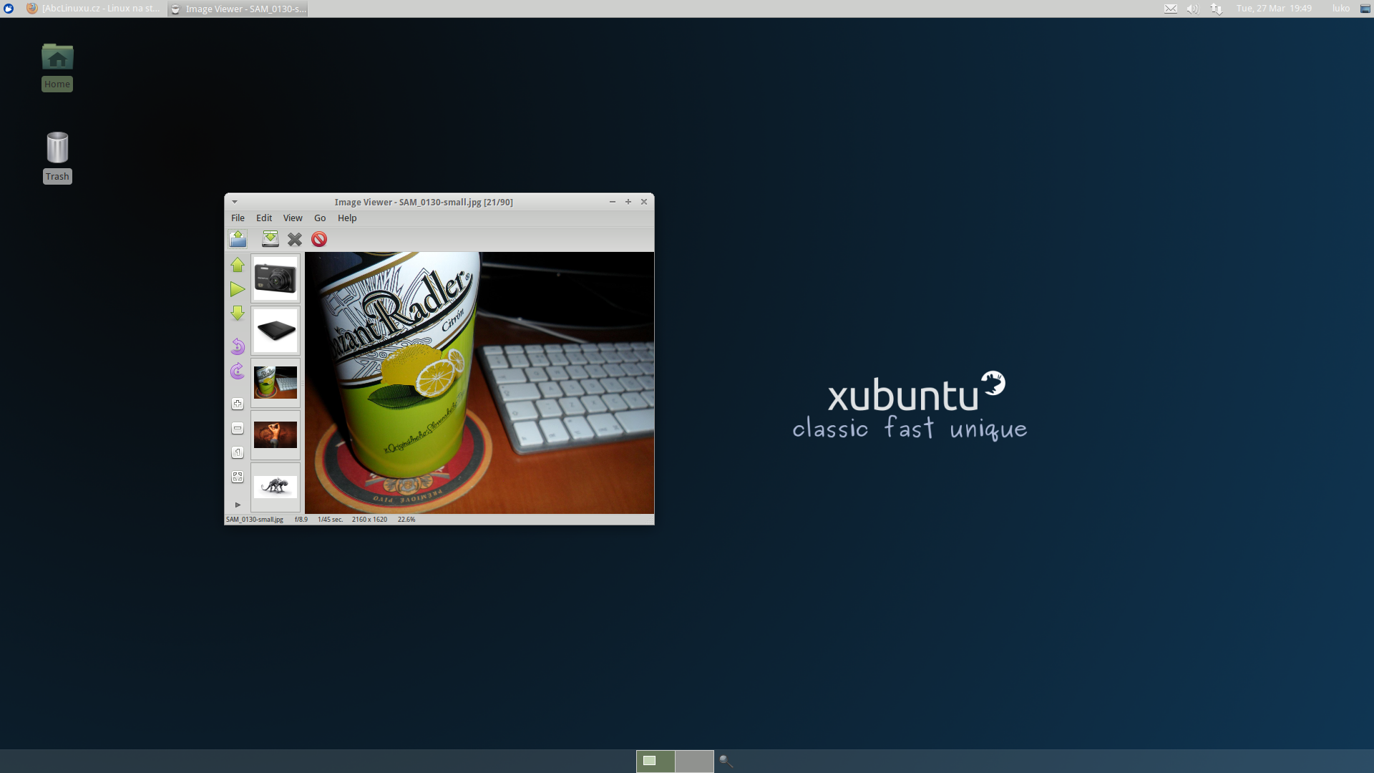
Task: Zoom out using the minus button
Action: (238, 428)
